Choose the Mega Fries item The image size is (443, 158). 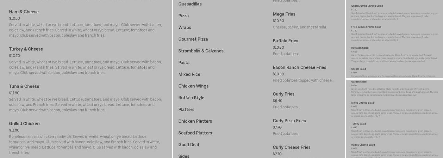[284, 14]
